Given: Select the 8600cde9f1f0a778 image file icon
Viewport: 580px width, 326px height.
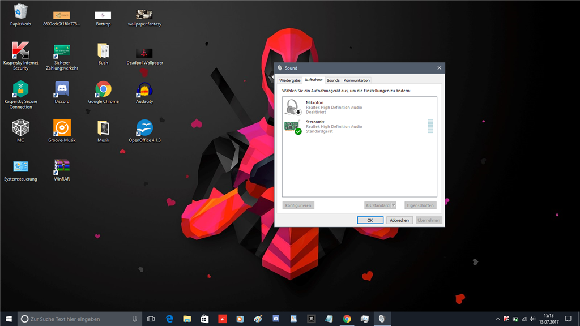Looking at the screenshot, I should coord(61,19).
